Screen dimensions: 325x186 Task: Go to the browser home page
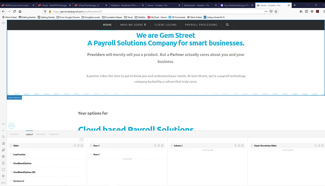coord(20,11)
